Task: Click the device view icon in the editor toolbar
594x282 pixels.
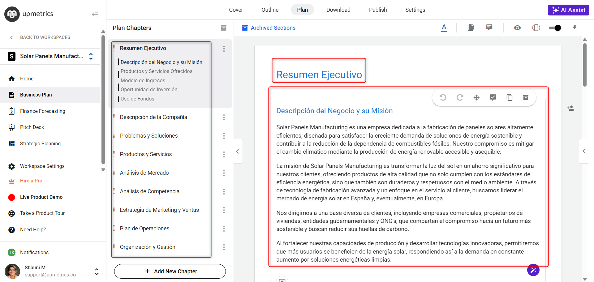Action: pyautogui.click(x=536, y=28)
